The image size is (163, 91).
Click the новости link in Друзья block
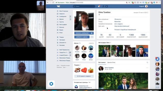pos(91,43)
